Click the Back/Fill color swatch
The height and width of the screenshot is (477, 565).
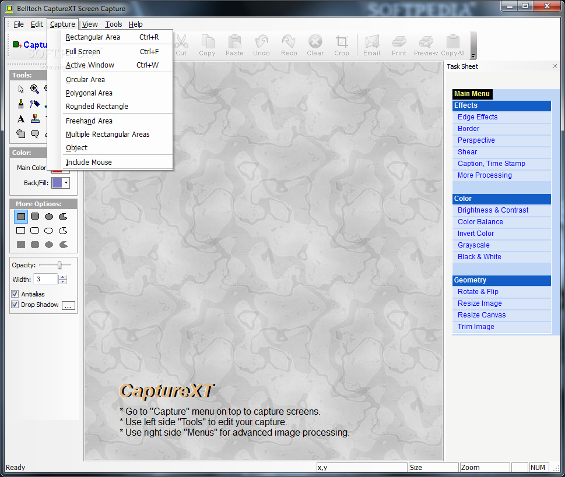pyautogui.click(x=57, y=183)
